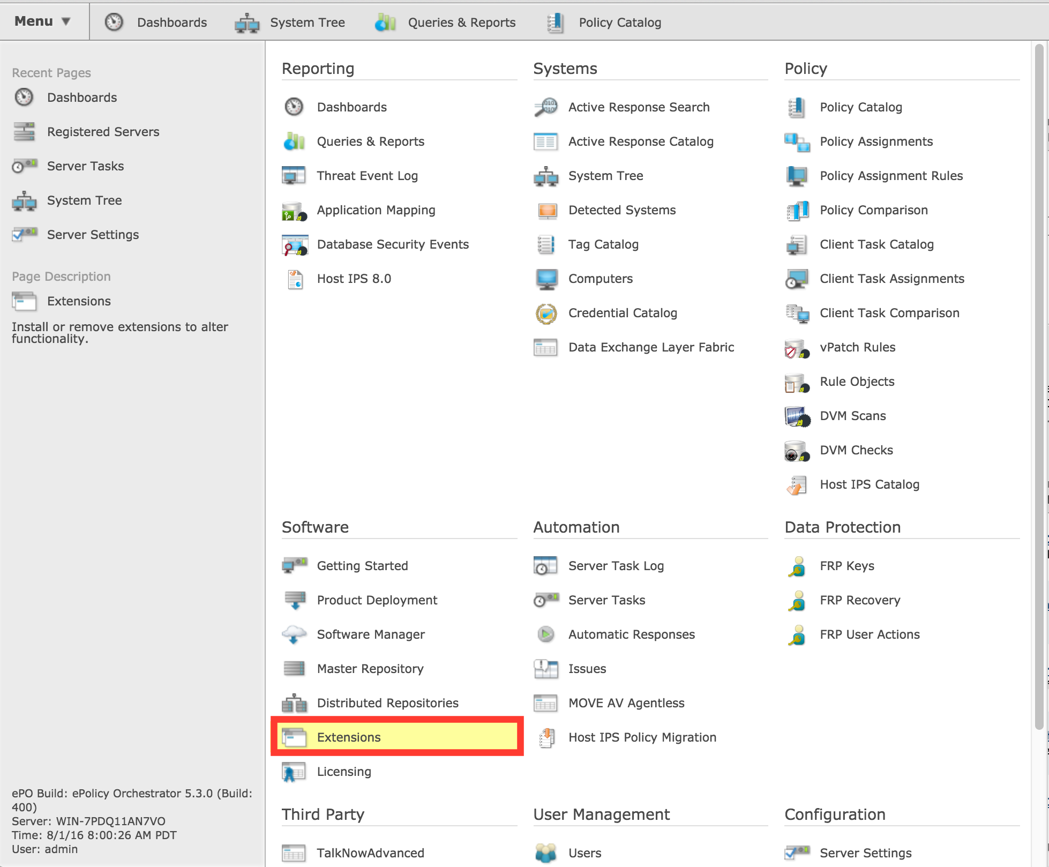Open highlighted Extensions item
The image size is (1049, 867).
[397, 737]
